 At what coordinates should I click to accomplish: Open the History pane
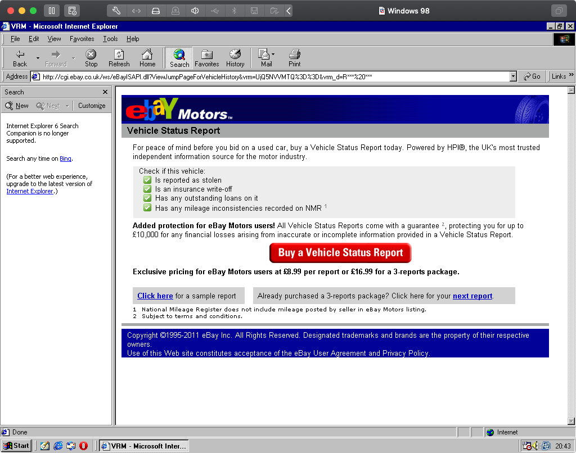click(235, 58)
